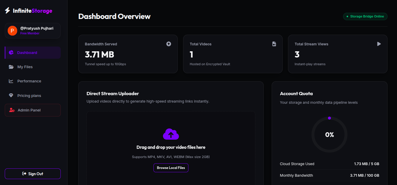Click the Monthly Bandwidth label
Viewport: 397px width, 185px height.
pos(296,176)
